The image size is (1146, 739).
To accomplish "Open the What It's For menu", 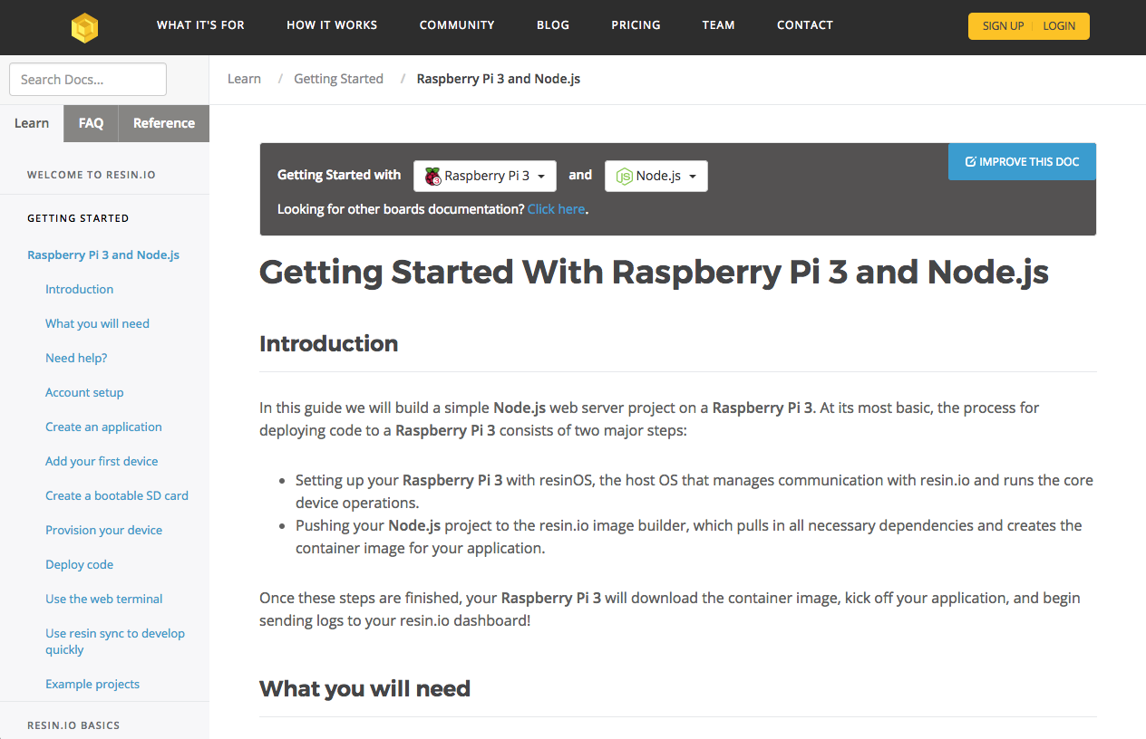I will (x=200, y=25).
